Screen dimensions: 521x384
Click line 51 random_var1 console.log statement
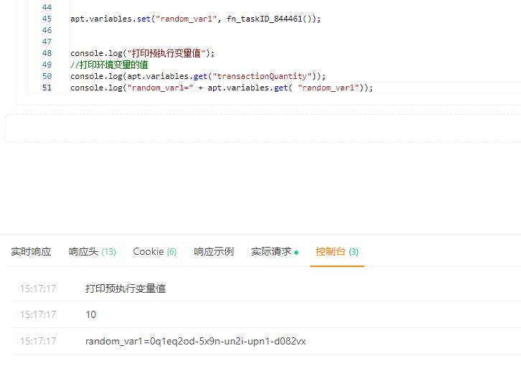(222, 88)
